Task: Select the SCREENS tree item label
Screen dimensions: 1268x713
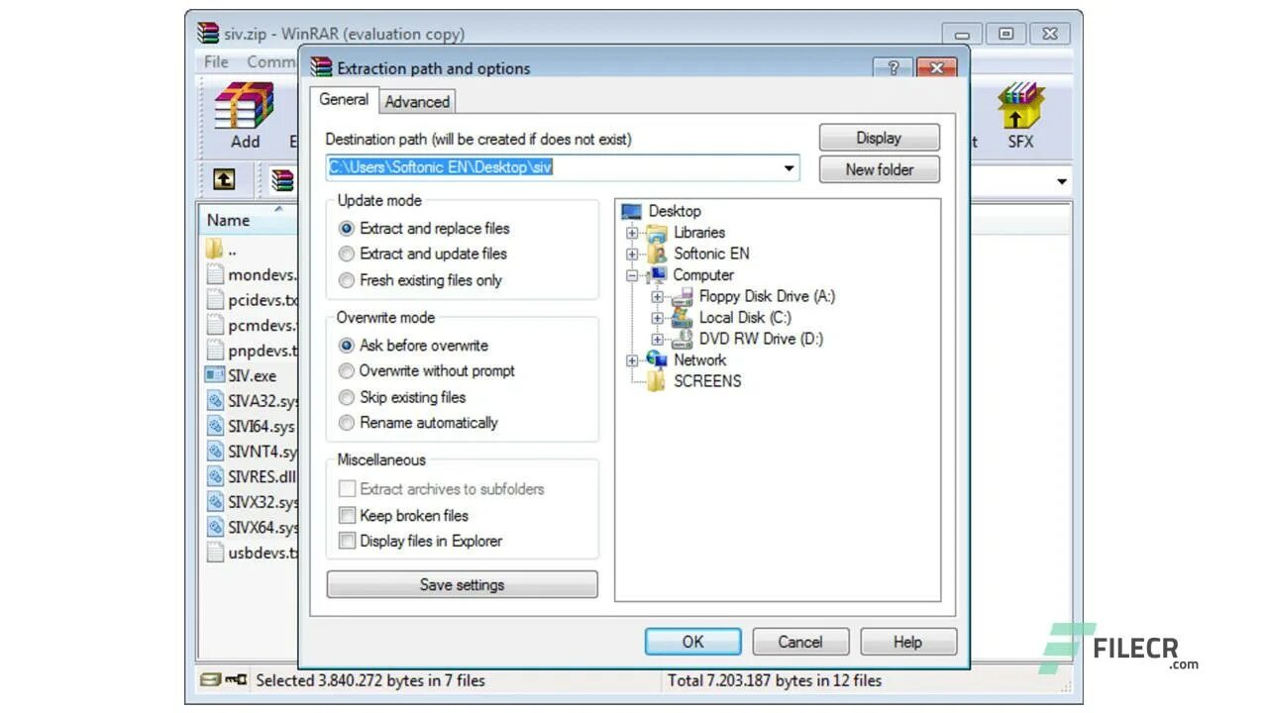Action: pos(707,381)
